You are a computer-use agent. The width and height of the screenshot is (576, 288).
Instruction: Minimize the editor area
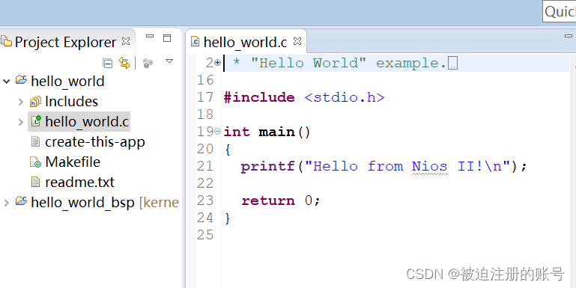(x=569, y=36)
